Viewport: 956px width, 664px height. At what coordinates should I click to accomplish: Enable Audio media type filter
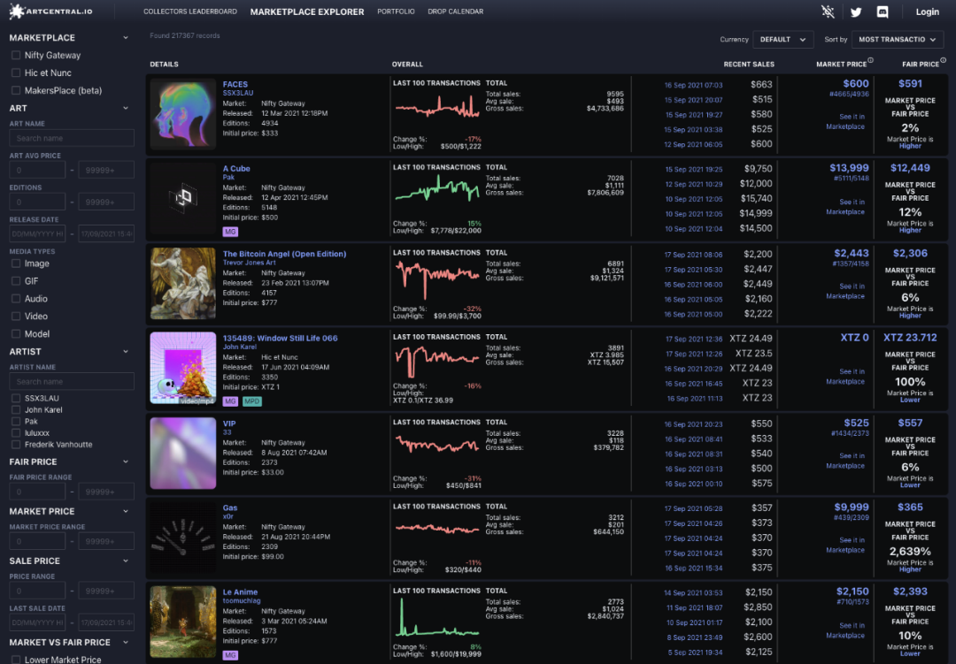click(x=16, y=299)
